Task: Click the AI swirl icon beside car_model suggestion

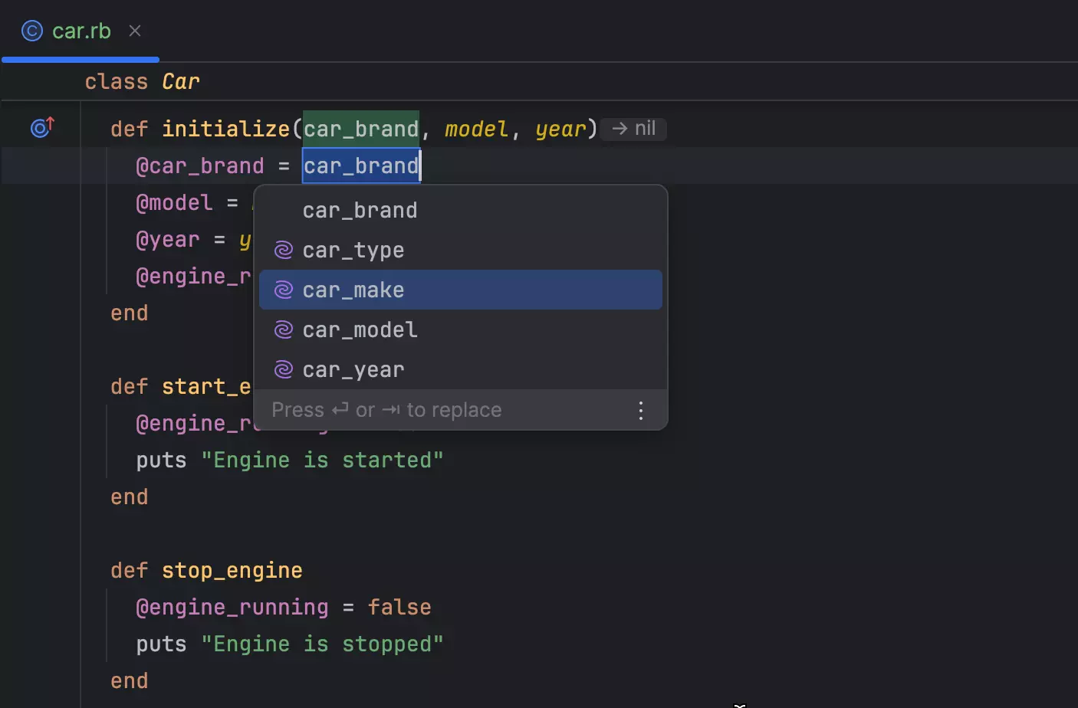Action: [283, 329]
